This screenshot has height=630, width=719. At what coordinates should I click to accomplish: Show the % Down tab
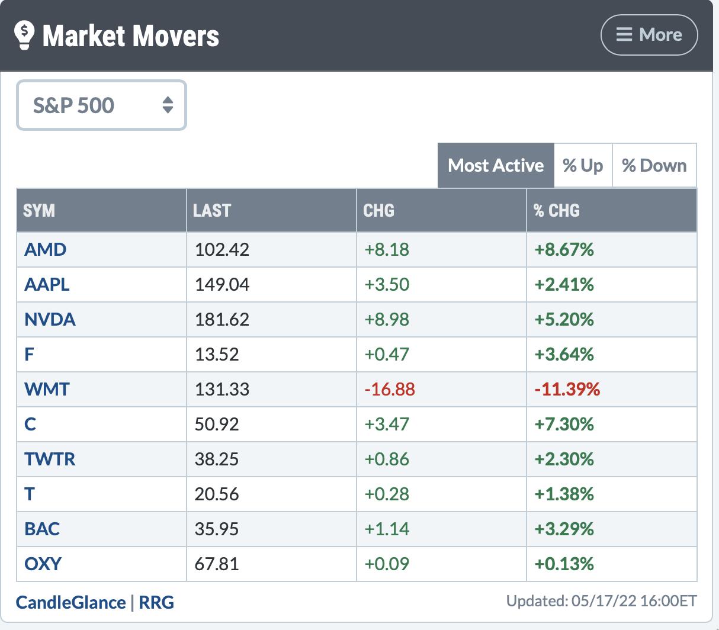(654, 165)
